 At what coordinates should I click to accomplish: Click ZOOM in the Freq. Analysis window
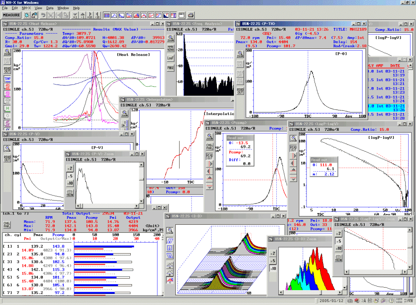[x=171, y=39]
